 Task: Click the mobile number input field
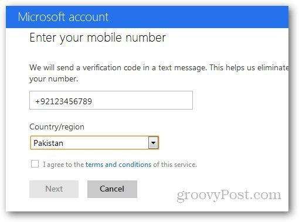[x=111, y=100]
